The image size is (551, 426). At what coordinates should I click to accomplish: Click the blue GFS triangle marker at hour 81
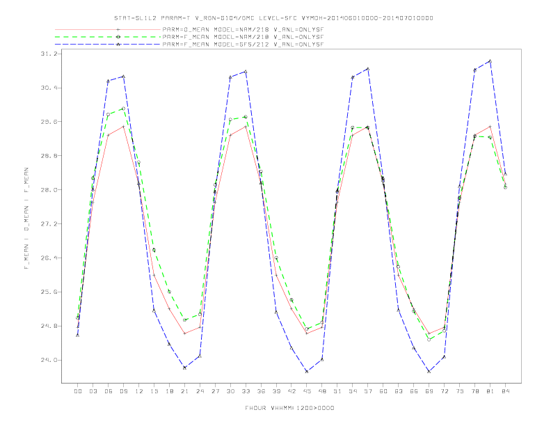[490, 61]
